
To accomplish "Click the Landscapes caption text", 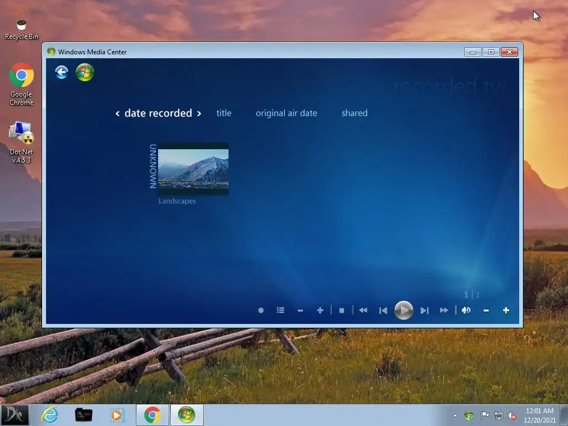I will (x=177, y=201).
